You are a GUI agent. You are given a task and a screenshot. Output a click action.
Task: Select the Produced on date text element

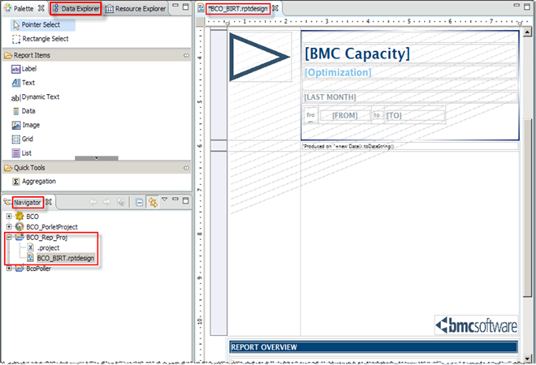tap(410, 147)
